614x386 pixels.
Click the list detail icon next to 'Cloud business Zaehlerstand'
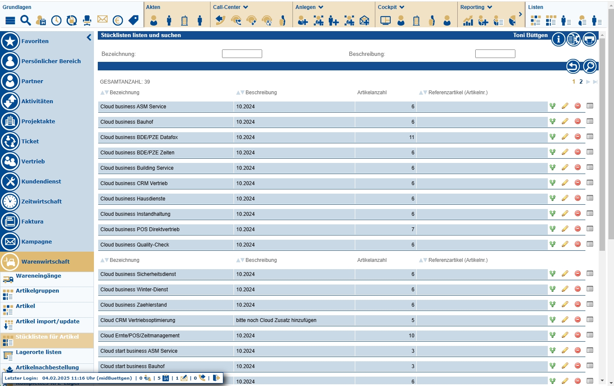[x=590, y=304]
